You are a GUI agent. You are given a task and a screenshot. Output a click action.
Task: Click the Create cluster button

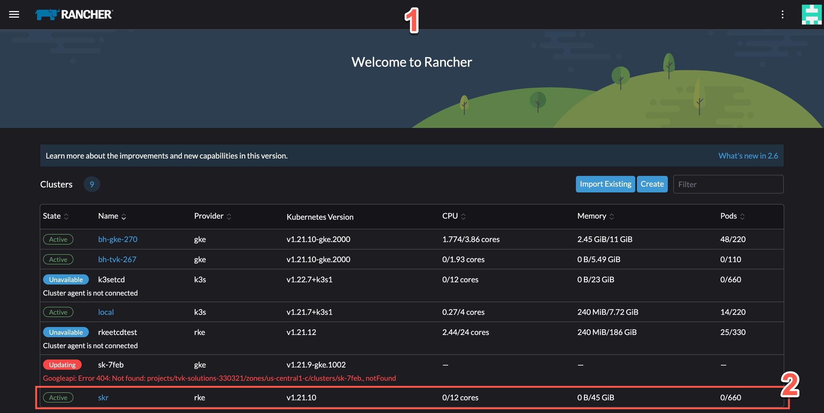(x=652, y=184)
